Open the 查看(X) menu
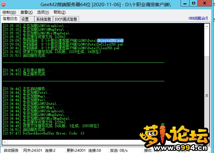Viewport: 215px width, 153px height. pos(26,12)
